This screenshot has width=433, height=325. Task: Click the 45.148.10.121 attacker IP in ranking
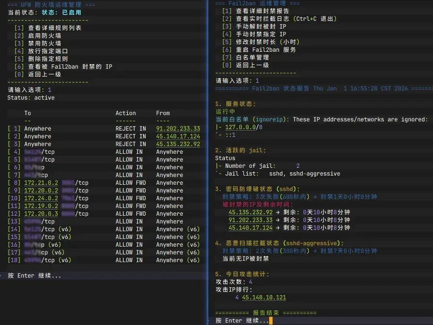tap(264, 297)
